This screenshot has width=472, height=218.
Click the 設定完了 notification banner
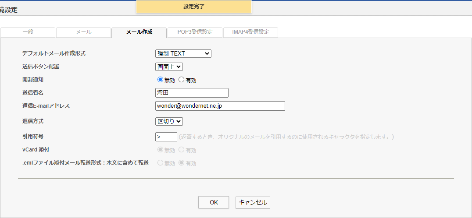point(194,7)
